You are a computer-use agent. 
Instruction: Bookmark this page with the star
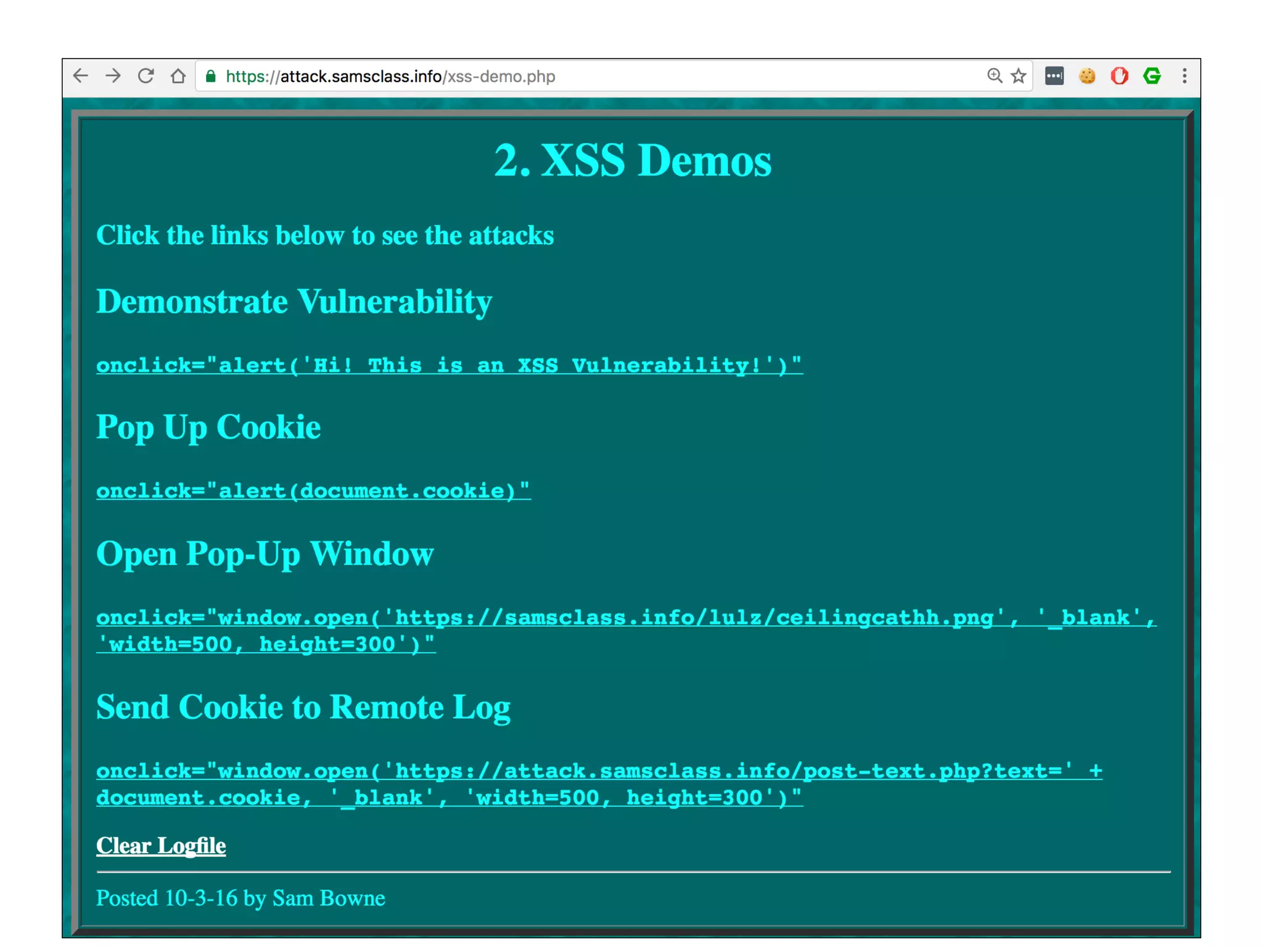point(1018,76)
